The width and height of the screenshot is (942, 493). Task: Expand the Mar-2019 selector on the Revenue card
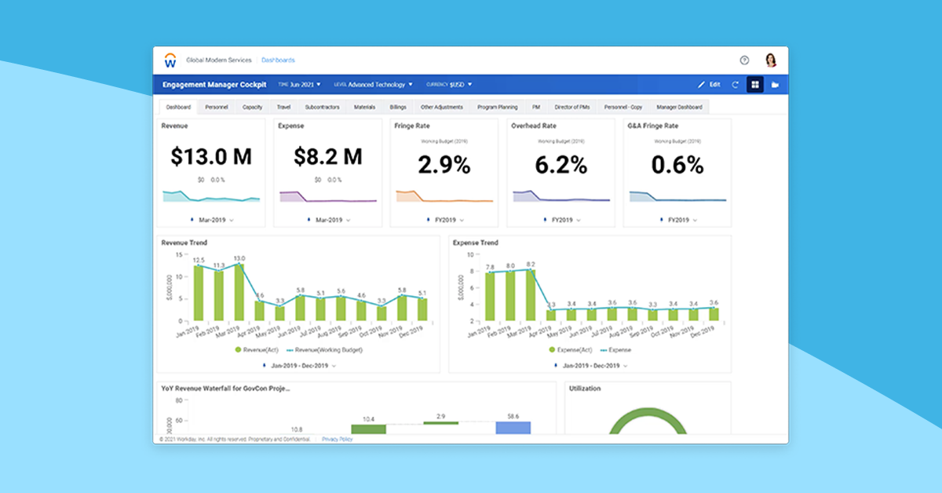[x=210, y=220]
